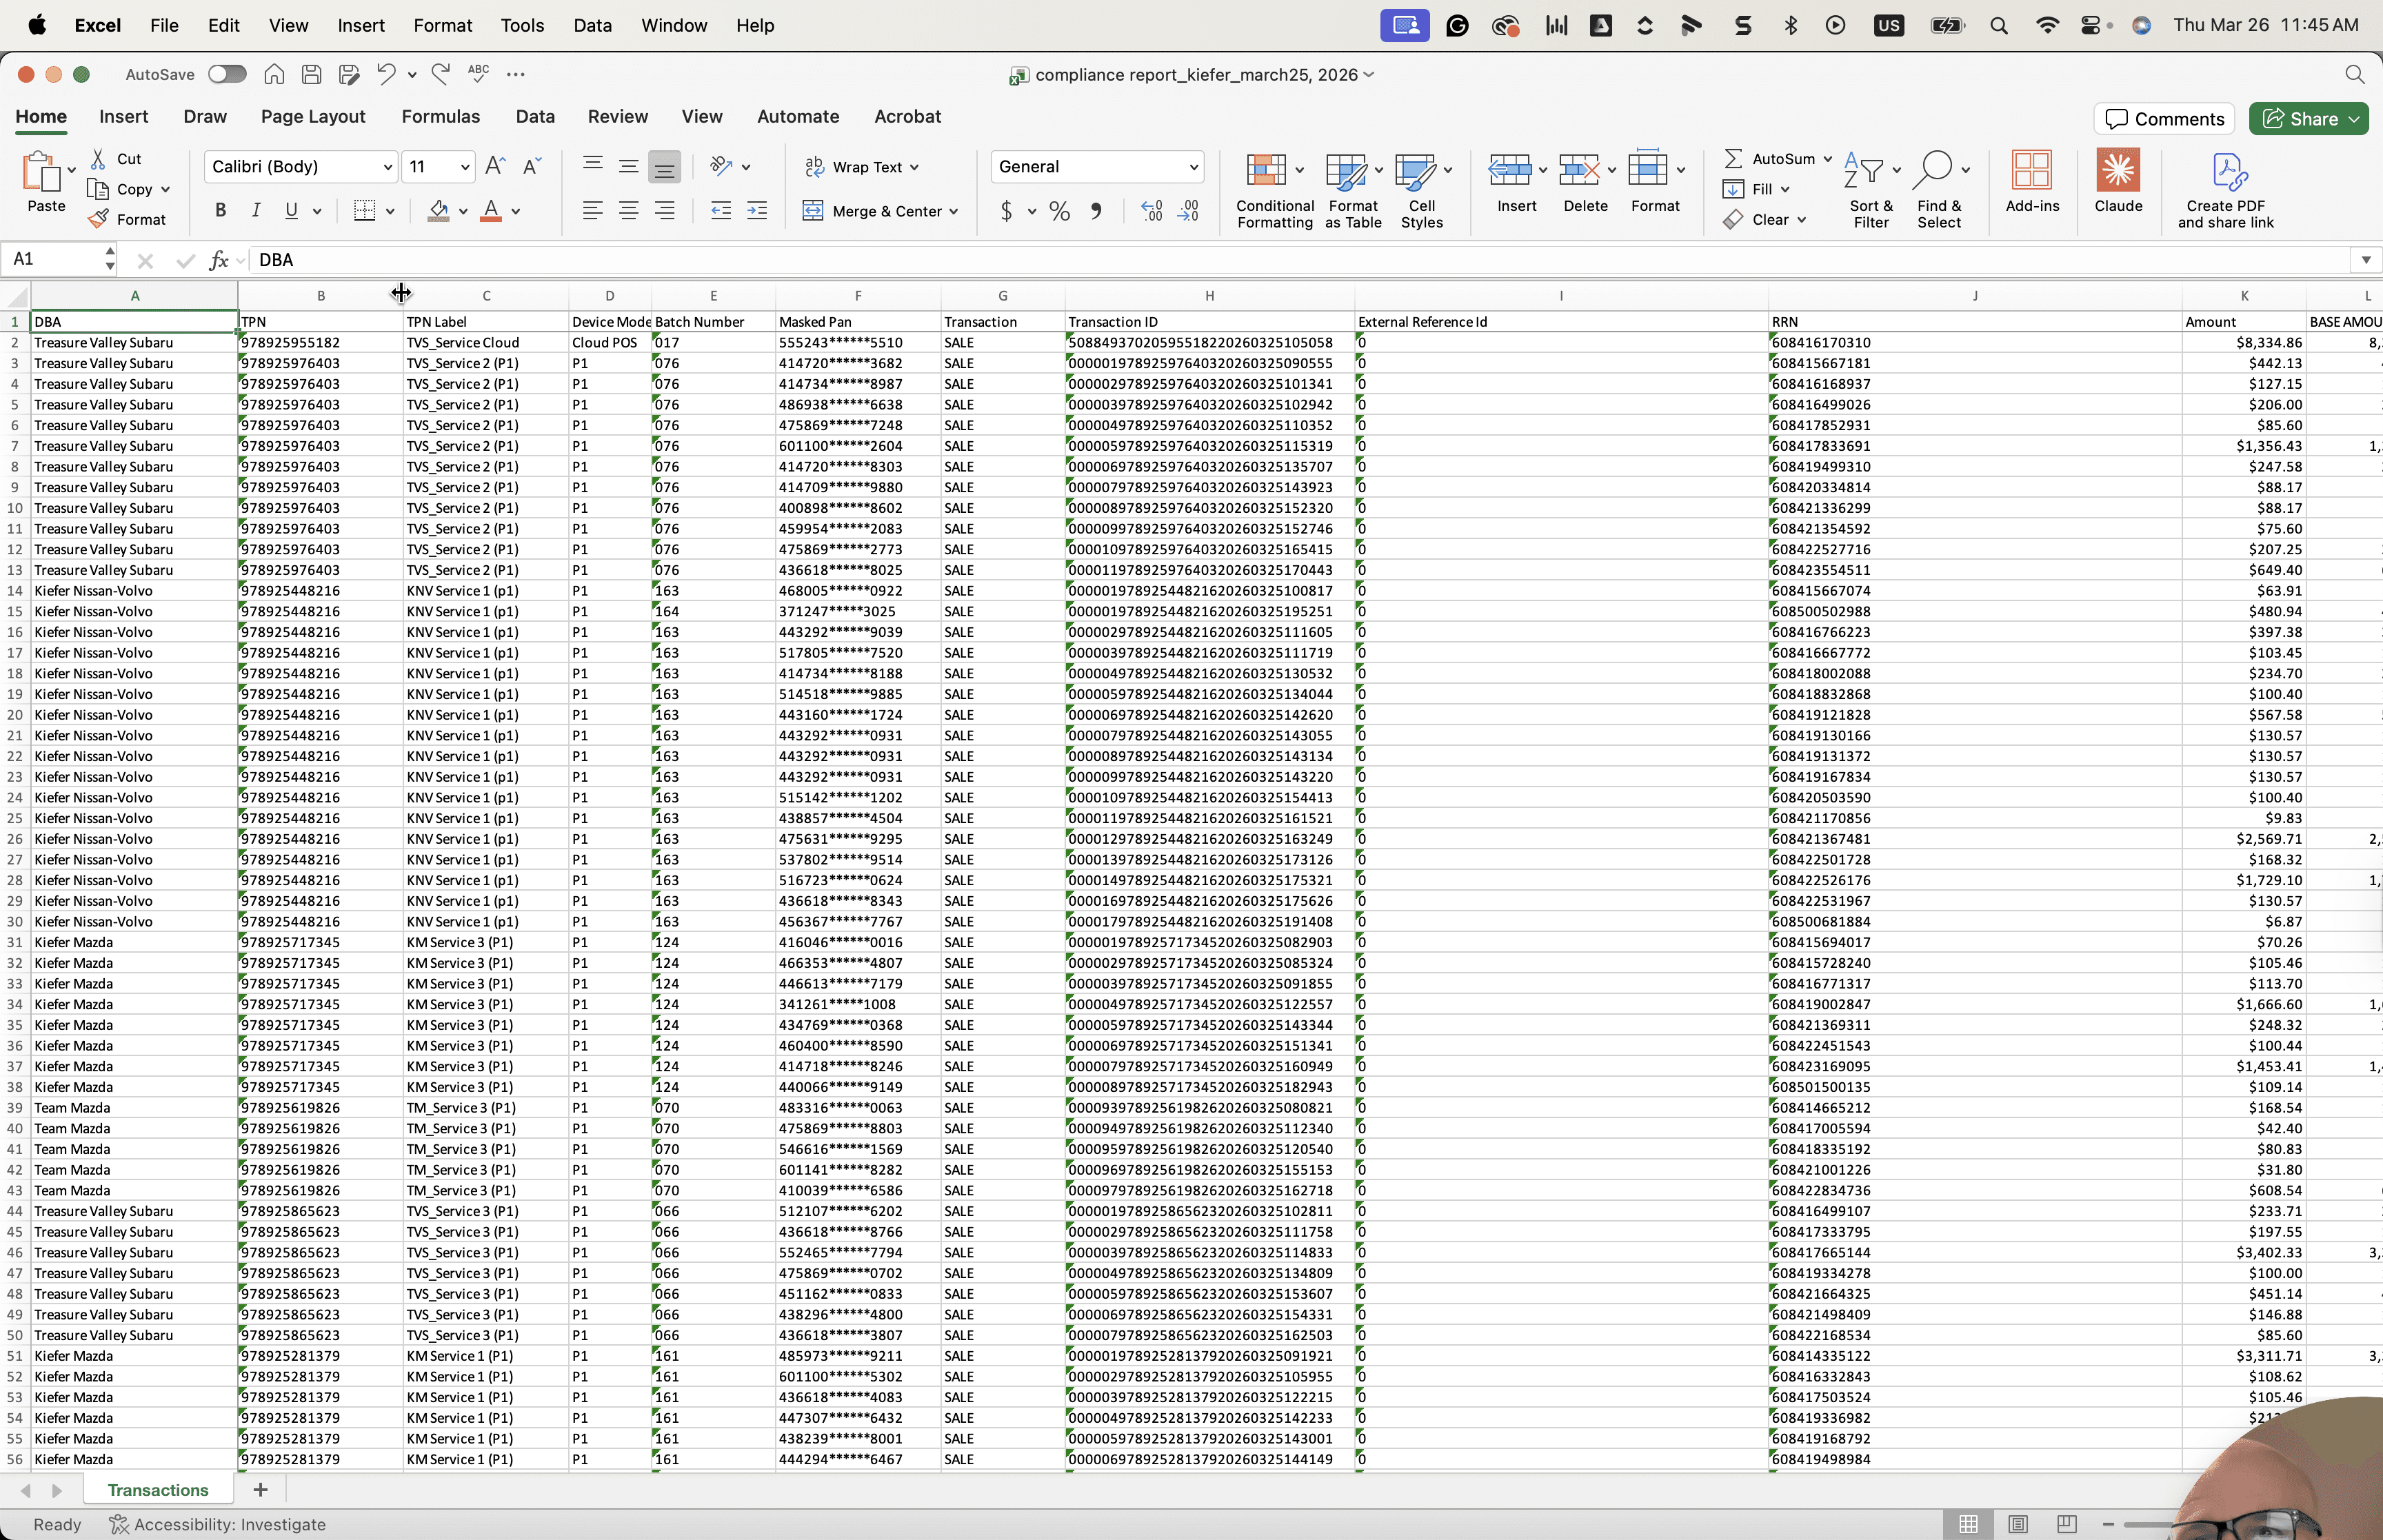Expand the formula bar chevron

click(x=2365, y=259)
